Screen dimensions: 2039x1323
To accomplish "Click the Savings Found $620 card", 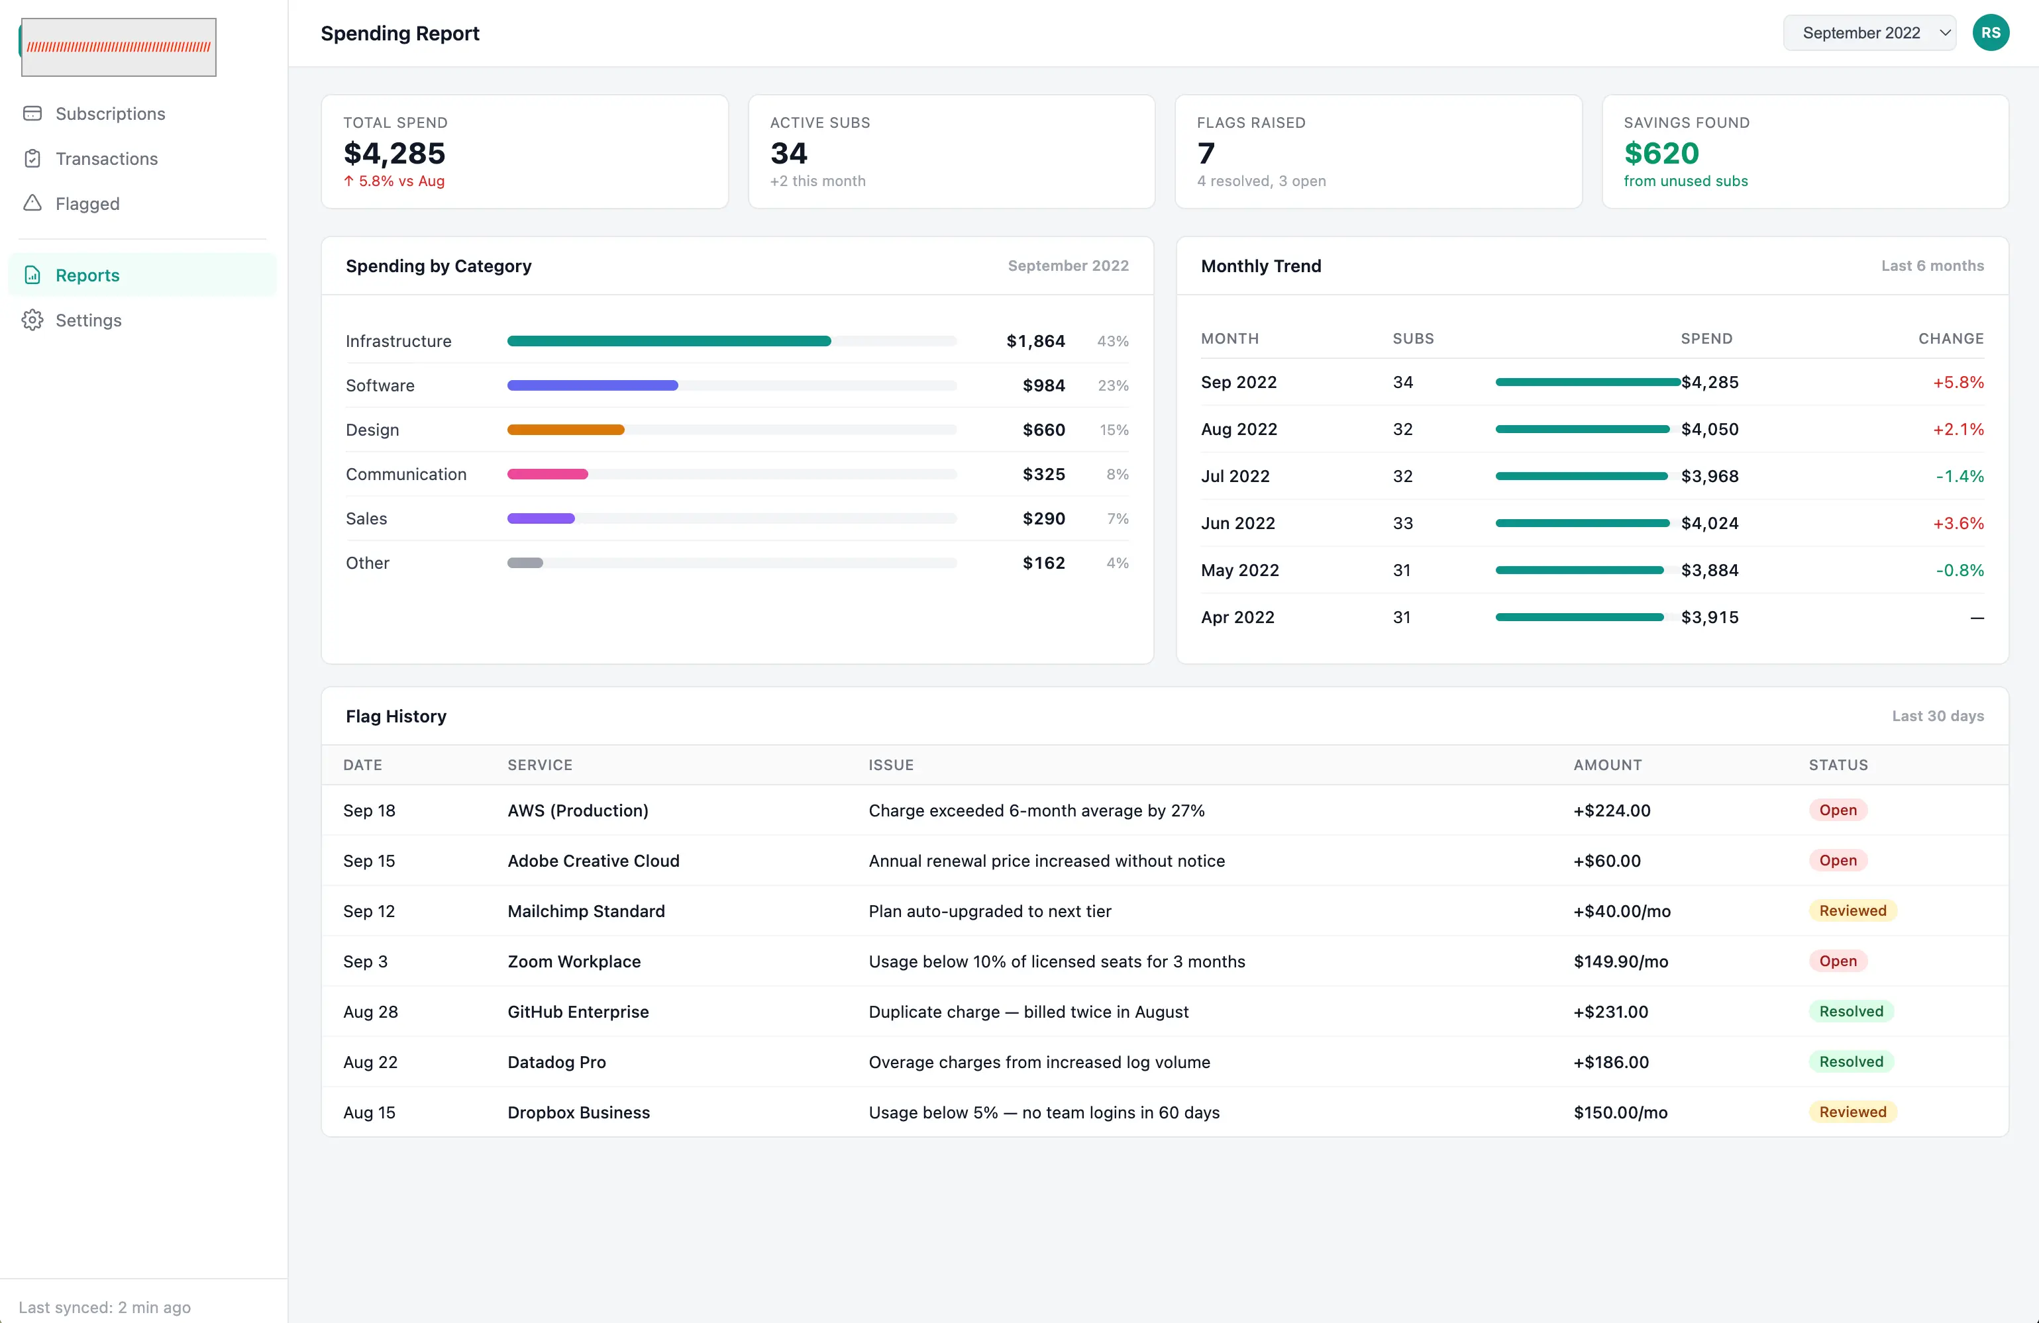I will tap(1804, 152).
